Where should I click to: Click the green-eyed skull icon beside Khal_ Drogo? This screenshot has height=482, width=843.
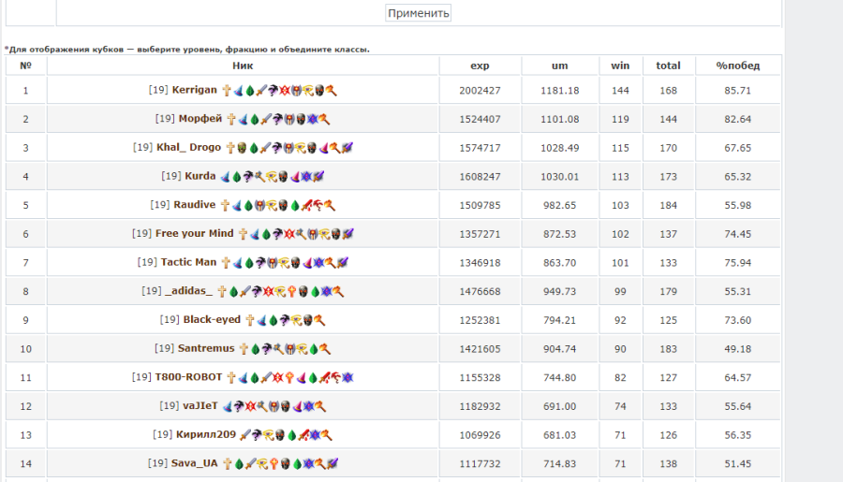click(x=242, y=148)
